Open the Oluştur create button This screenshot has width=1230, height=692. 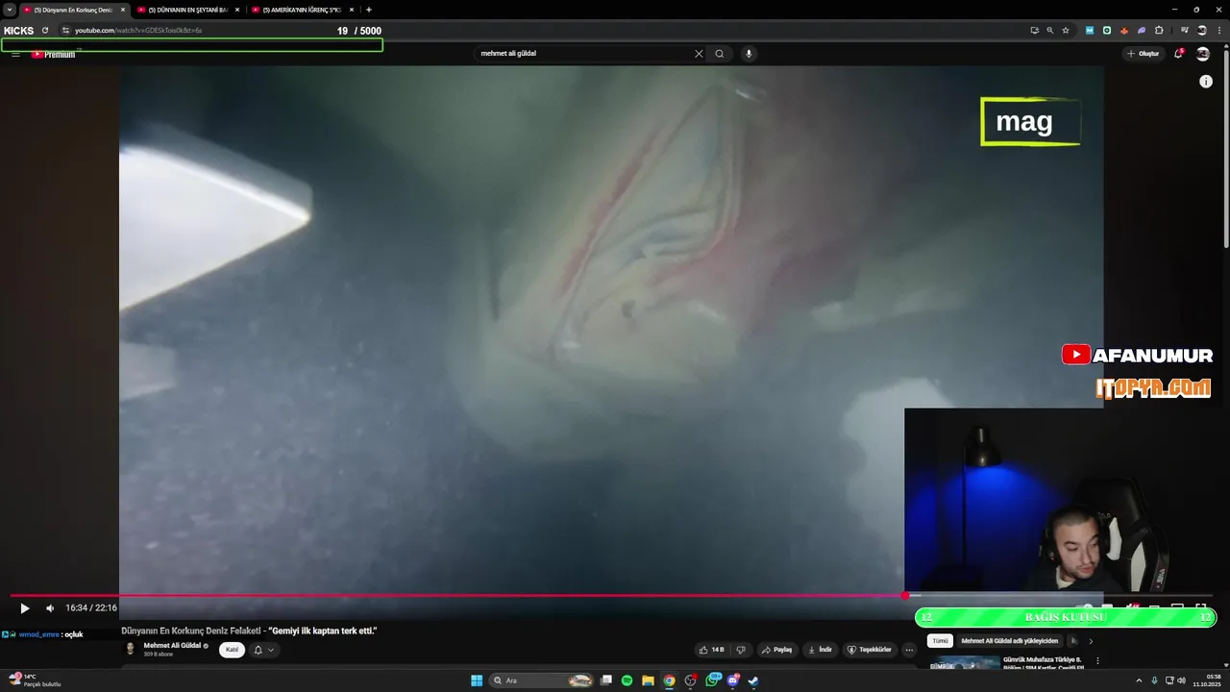(x=1144, y=54)
